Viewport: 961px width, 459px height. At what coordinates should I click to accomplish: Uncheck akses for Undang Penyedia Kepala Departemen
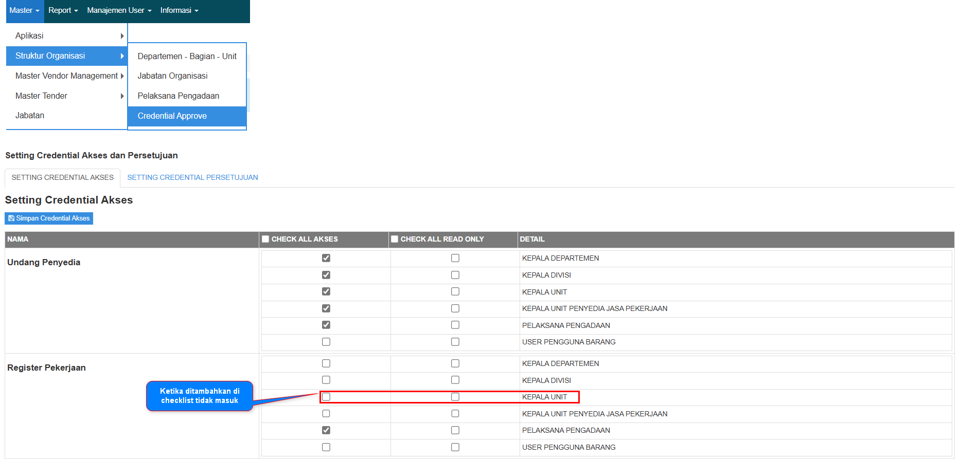(x=326, y=258)
